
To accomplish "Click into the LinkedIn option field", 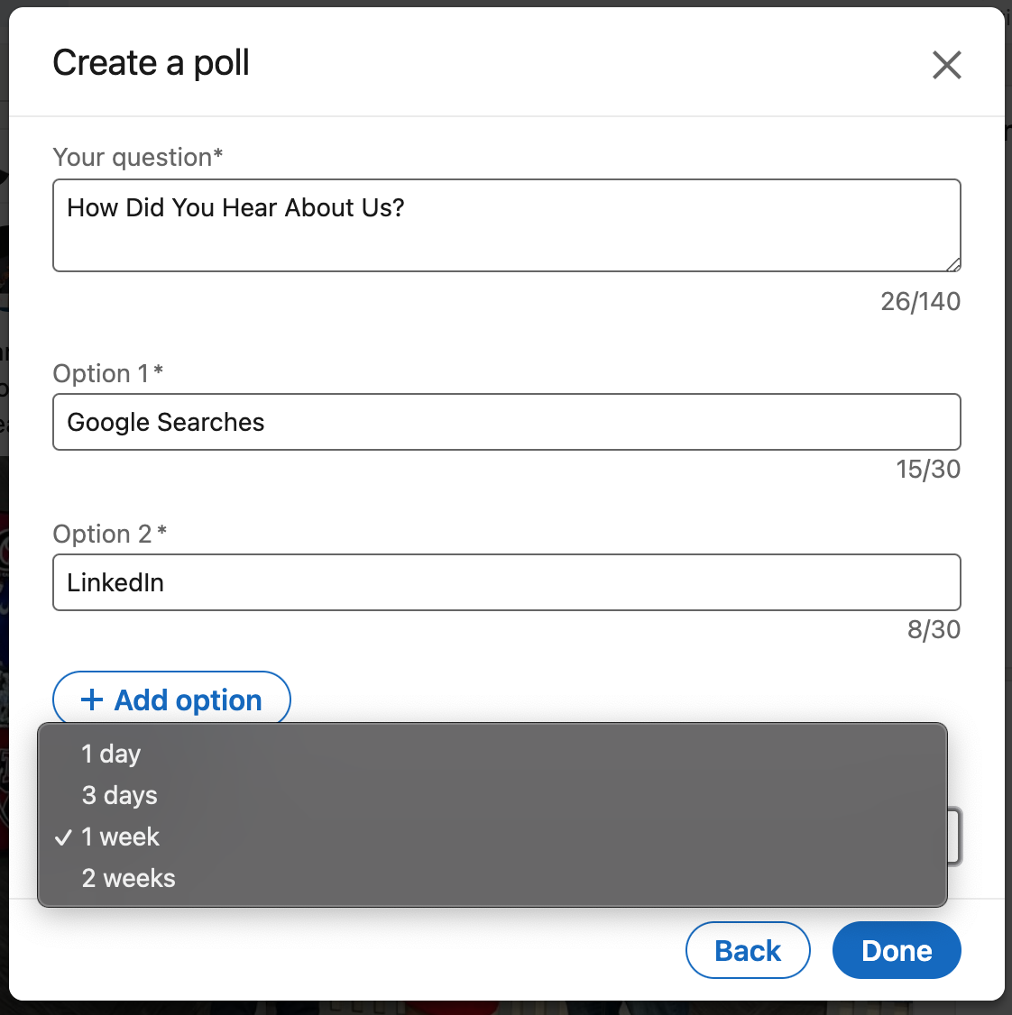I will (505, 582).
